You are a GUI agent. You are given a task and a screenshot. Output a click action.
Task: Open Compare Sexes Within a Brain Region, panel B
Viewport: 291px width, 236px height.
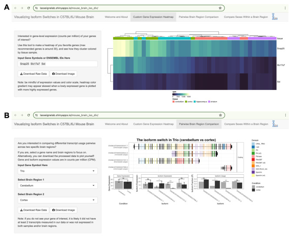pyautogui.click(x=246, y=124)
